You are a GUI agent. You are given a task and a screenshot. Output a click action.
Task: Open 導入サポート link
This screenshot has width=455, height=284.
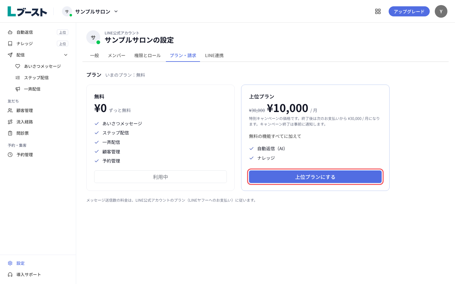click(38, 275)
